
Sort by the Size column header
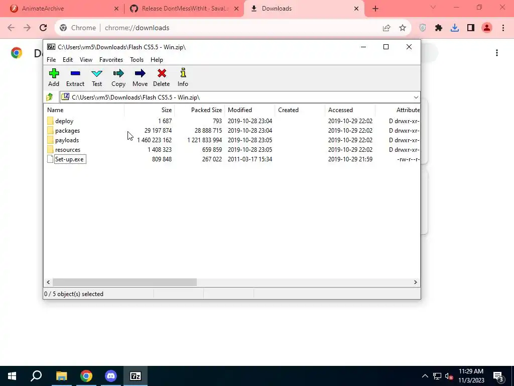(150, 110)
